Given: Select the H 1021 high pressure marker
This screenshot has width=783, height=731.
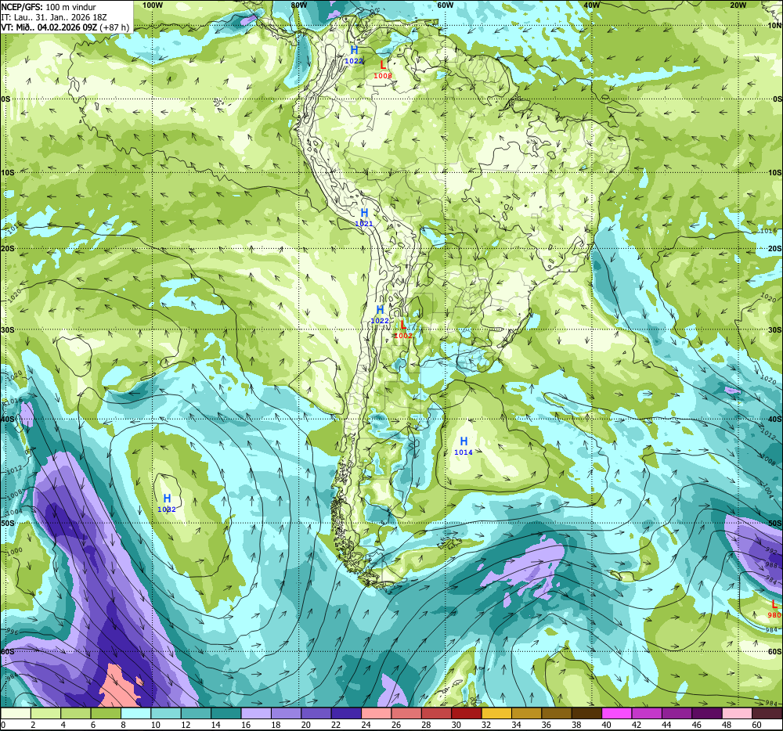Looking at the screenshot, I should 364,218.
